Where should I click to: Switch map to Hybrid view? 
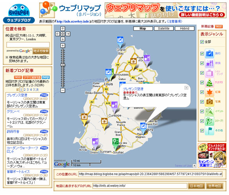tap(184, 29)
